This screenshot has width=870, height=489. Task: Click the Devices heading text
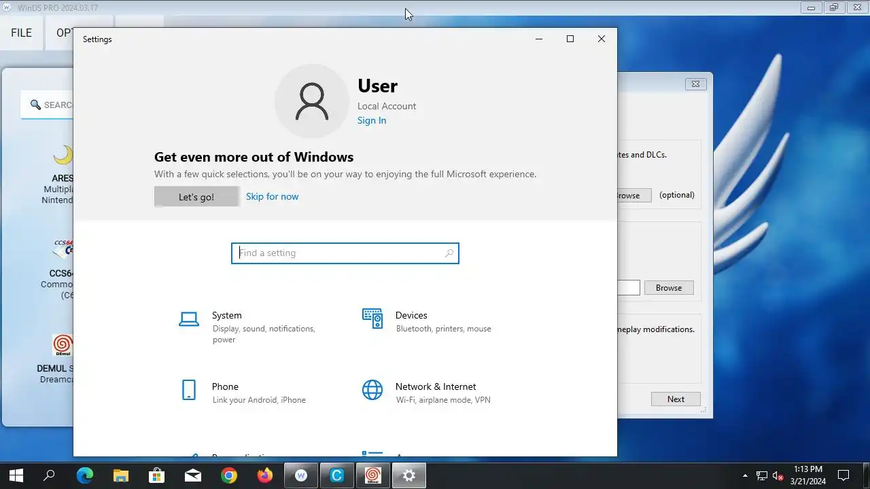[x=411, y=315]
